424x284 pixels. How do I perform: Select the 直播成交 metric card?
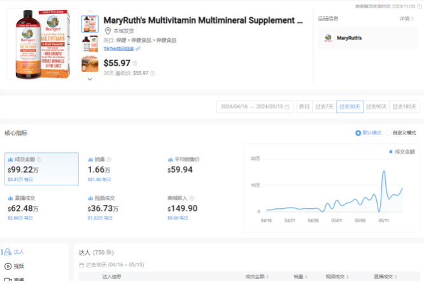coord(41,208)
